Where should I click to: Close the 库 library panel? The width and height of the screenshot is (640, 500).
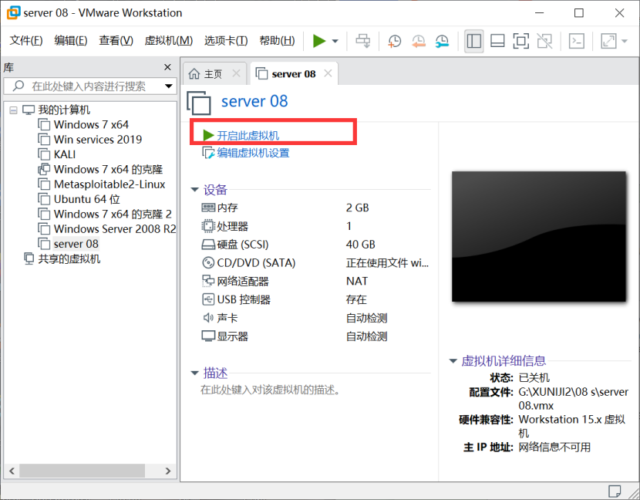click(167, 67)
